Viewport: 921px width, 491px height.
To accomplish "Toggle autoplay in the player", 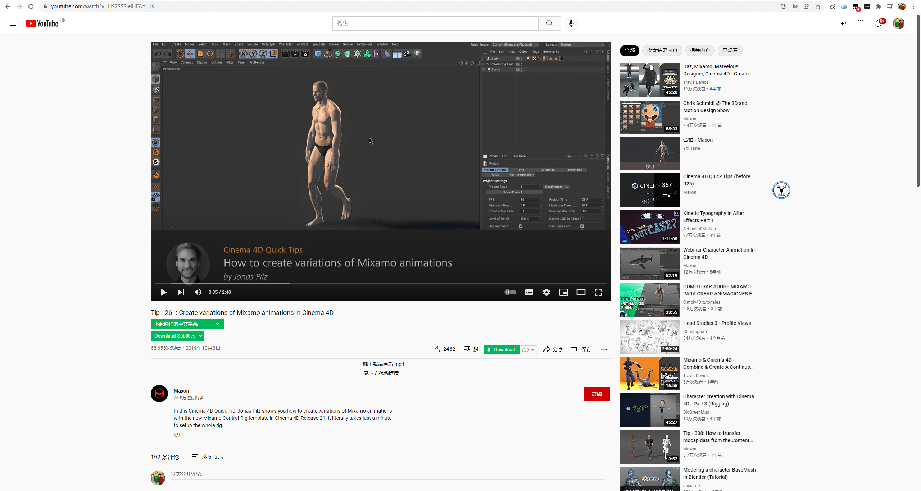I will coord(510,292).
